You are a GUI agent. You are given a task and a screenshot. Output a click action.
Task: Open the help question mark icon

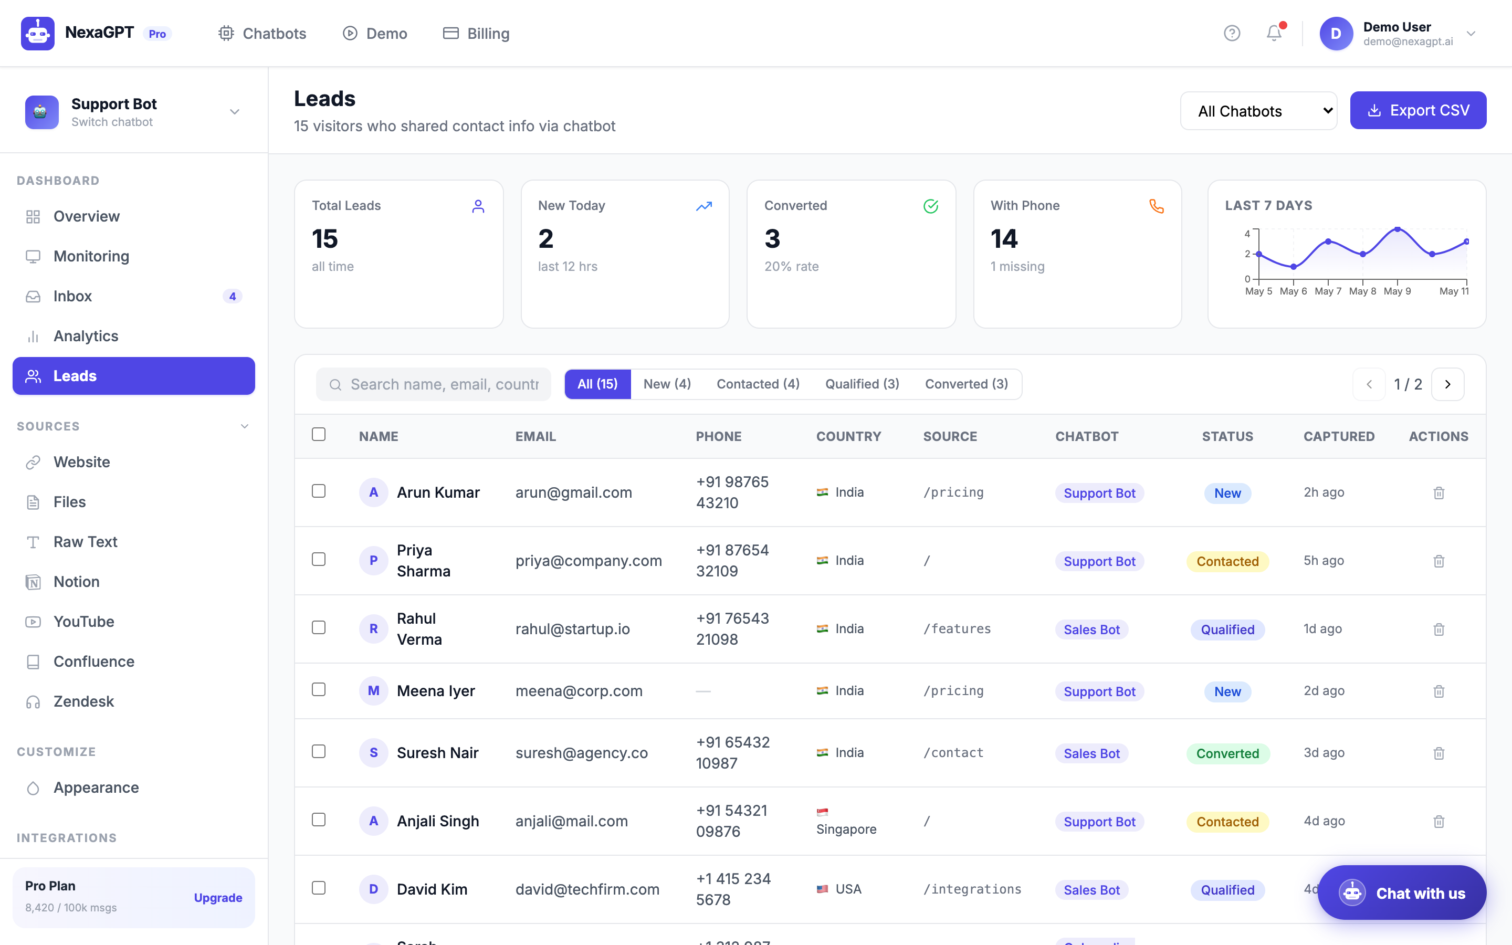1232,33
